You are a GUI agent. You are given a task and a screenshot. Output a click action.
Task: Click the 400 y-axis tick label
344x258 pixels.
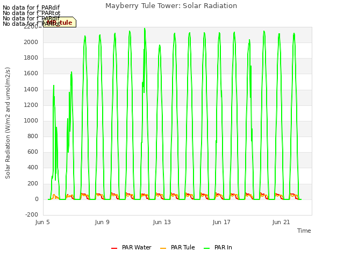tap(33, 168)
